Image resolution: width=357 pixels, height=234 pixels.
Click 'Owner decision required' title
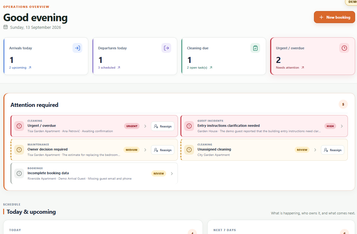(47, 149)
